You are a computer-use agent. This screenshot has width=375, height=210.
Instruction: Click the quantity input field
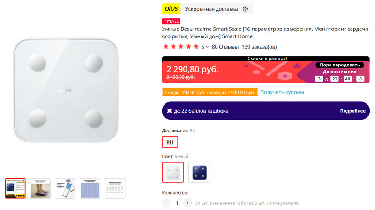[177, 203]
